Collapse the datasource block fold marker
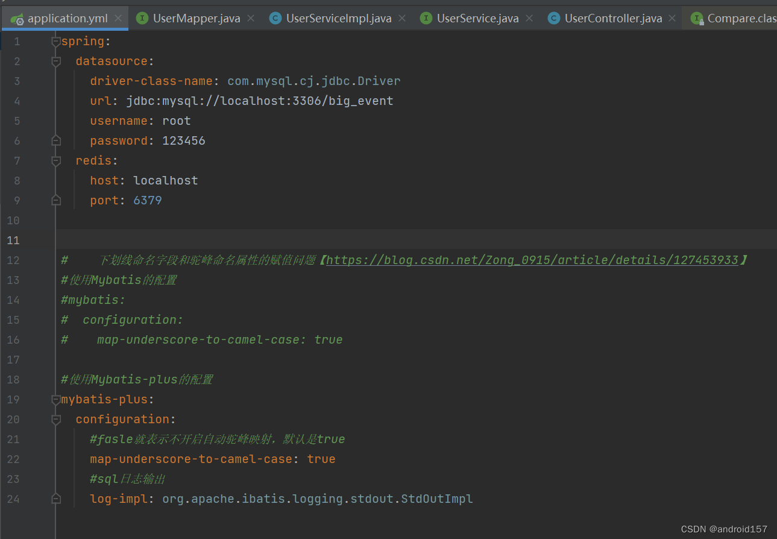 pyautogui.click(x=56, y=61)
